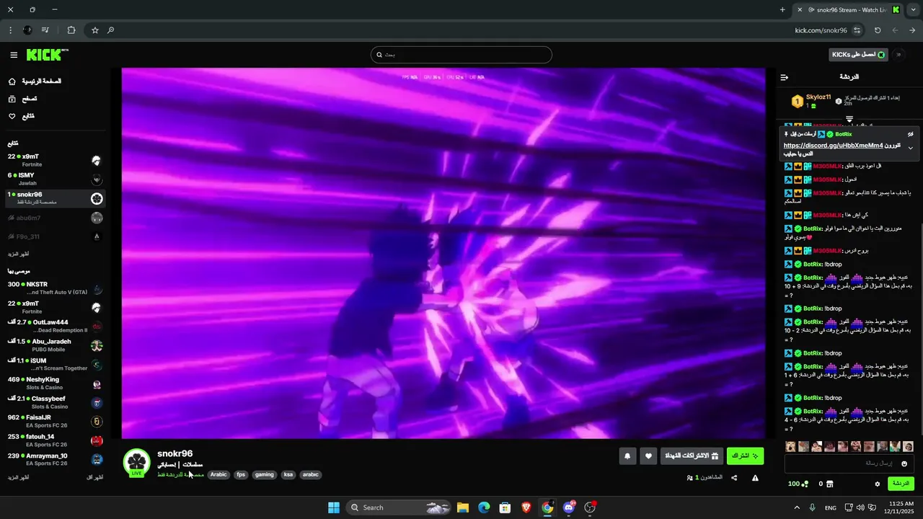Viewport: 923px width, 519px height.
Task: Open the discord.gg link in the pinned message
Action: pyautogui.click(x=834, y=146)
